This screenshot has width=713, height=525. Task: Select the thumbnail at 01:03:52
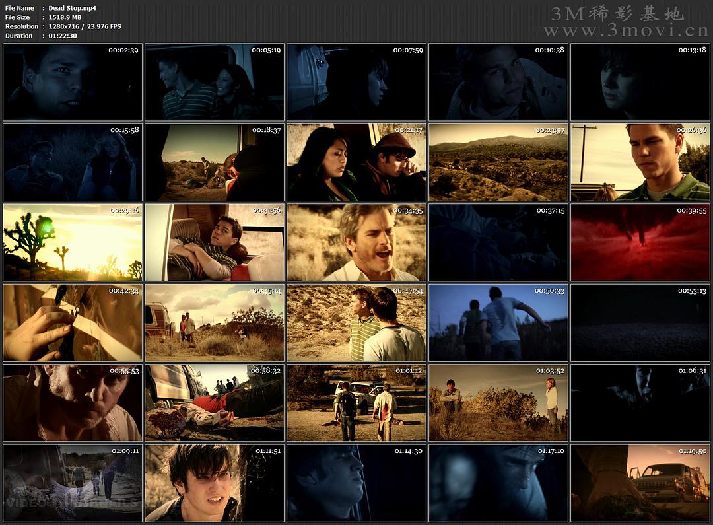pyautogui.click(x=498, y=403)
